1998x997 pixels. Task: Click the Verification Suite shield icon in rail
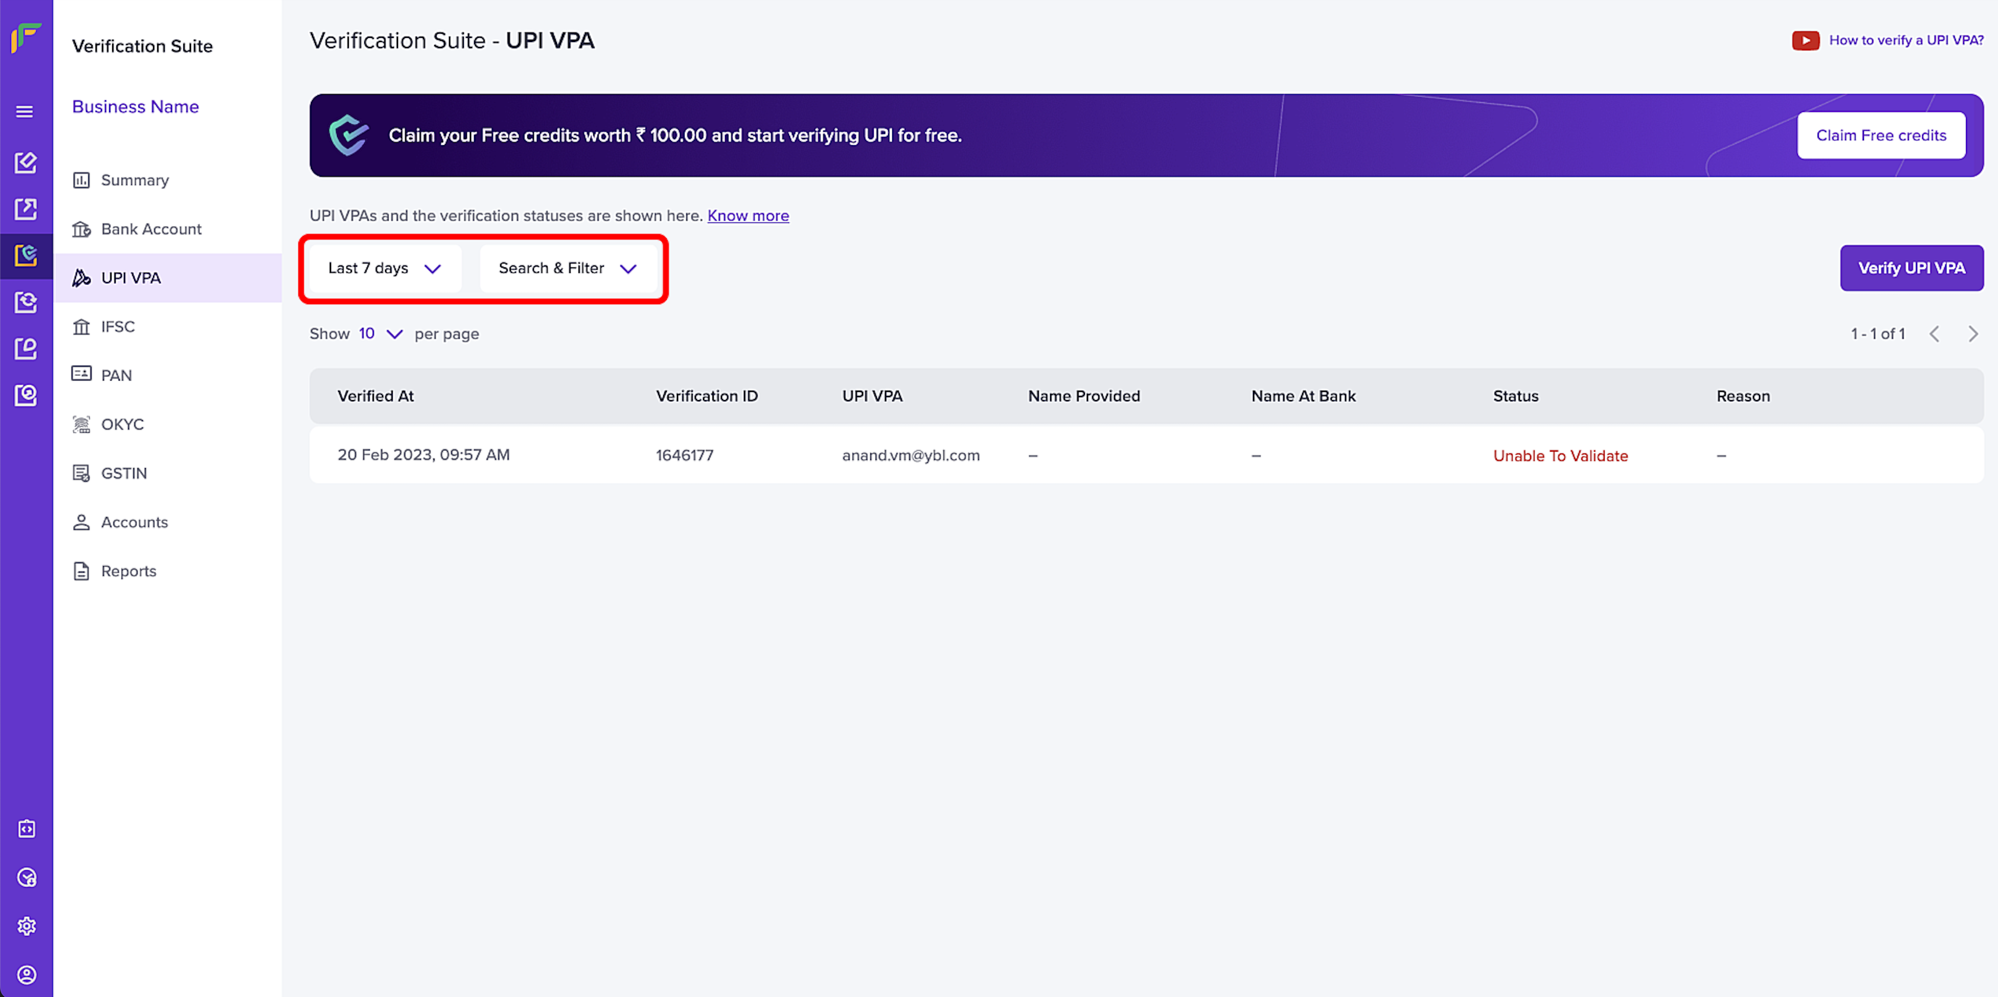coord(26,255)
